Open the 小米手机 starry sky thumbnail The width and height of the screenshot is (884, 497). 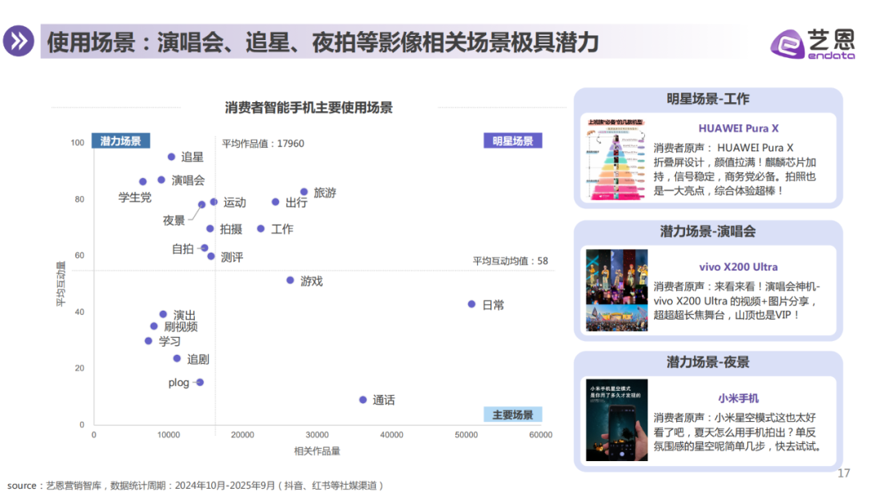pos(617,420)
